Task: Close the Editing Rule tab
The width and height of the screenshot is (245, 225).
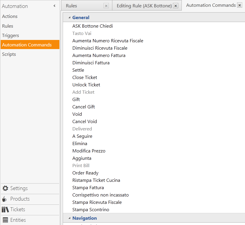Action: [176, 5]
